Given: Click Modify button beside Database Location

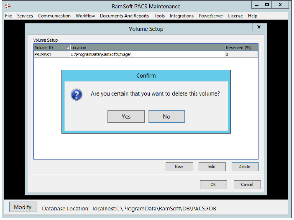Looking at the screenshot, I should 23,207.
